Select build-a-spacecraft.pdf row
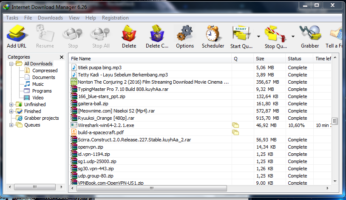This screenshot has width=346, height=200. tap(200, 132)
